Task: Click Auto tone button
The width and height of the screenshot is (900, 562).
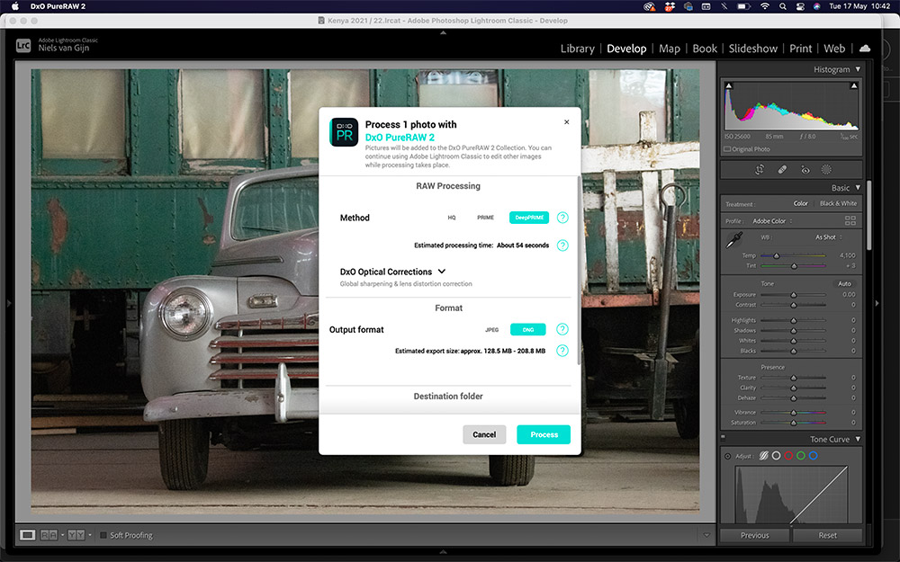Action: pyautogui.click(x=844, y=284)
